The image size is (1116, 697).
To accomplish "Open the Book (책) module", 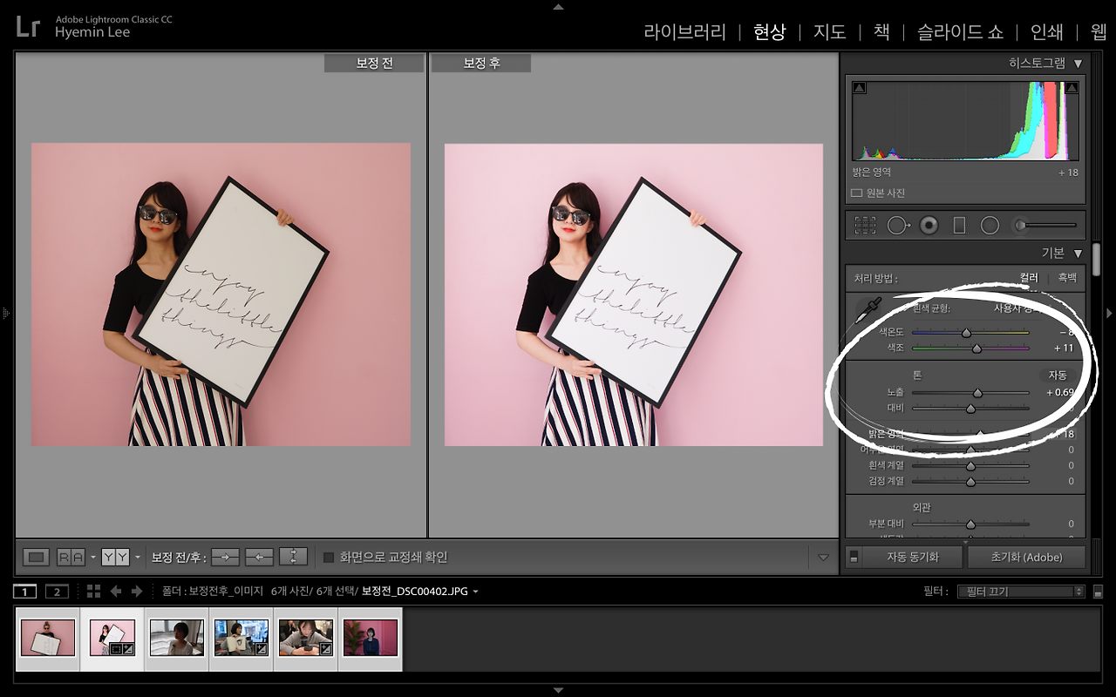I will 881,32.
